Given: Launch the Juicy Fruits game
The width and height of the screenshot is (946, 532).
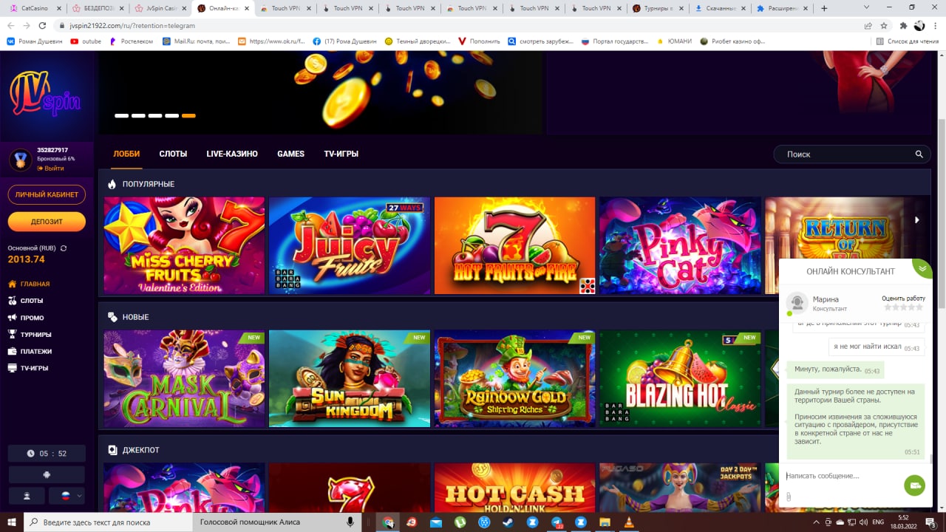Looking at the screenshot, I should (350, 246).
